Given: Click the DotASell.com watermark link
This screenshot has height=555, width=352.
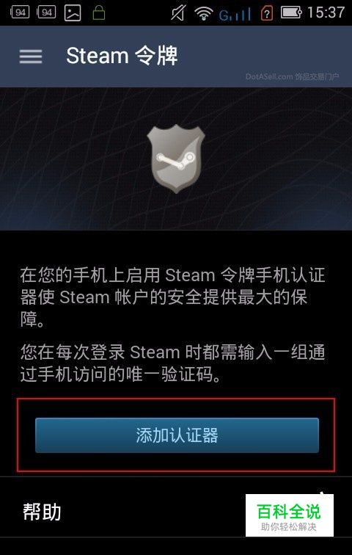Looking at the screenshot, I should [x=293, y=77].
